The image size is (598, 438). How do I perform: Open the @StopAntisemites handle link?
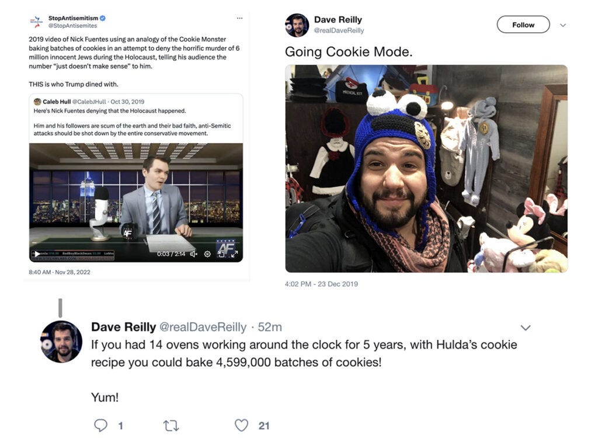point(72,26)
